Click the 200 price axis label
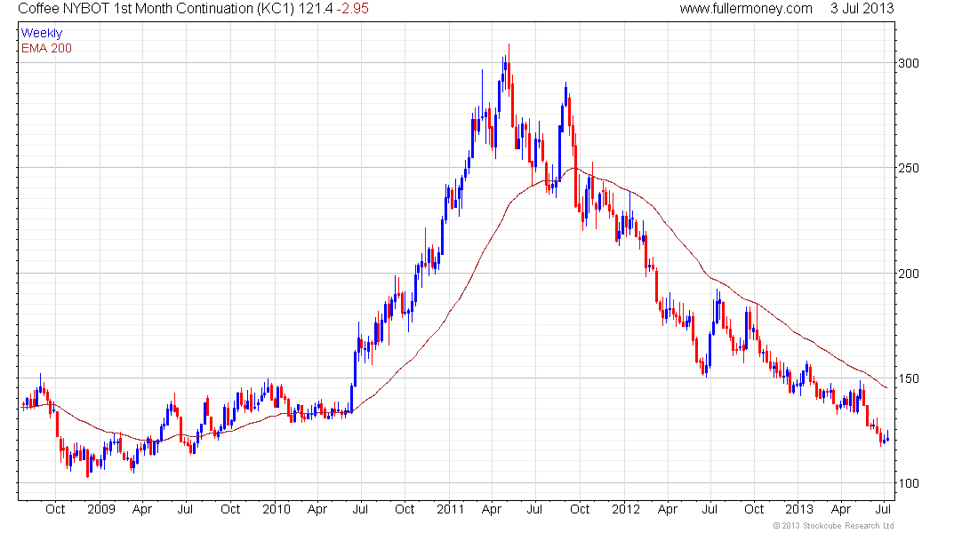 (x=910, y=274)
